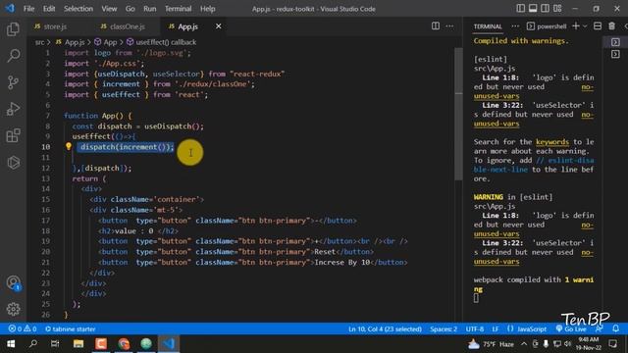
Task: Change encoding UTF-8 in status bar
Action: [x=475, y=329]
